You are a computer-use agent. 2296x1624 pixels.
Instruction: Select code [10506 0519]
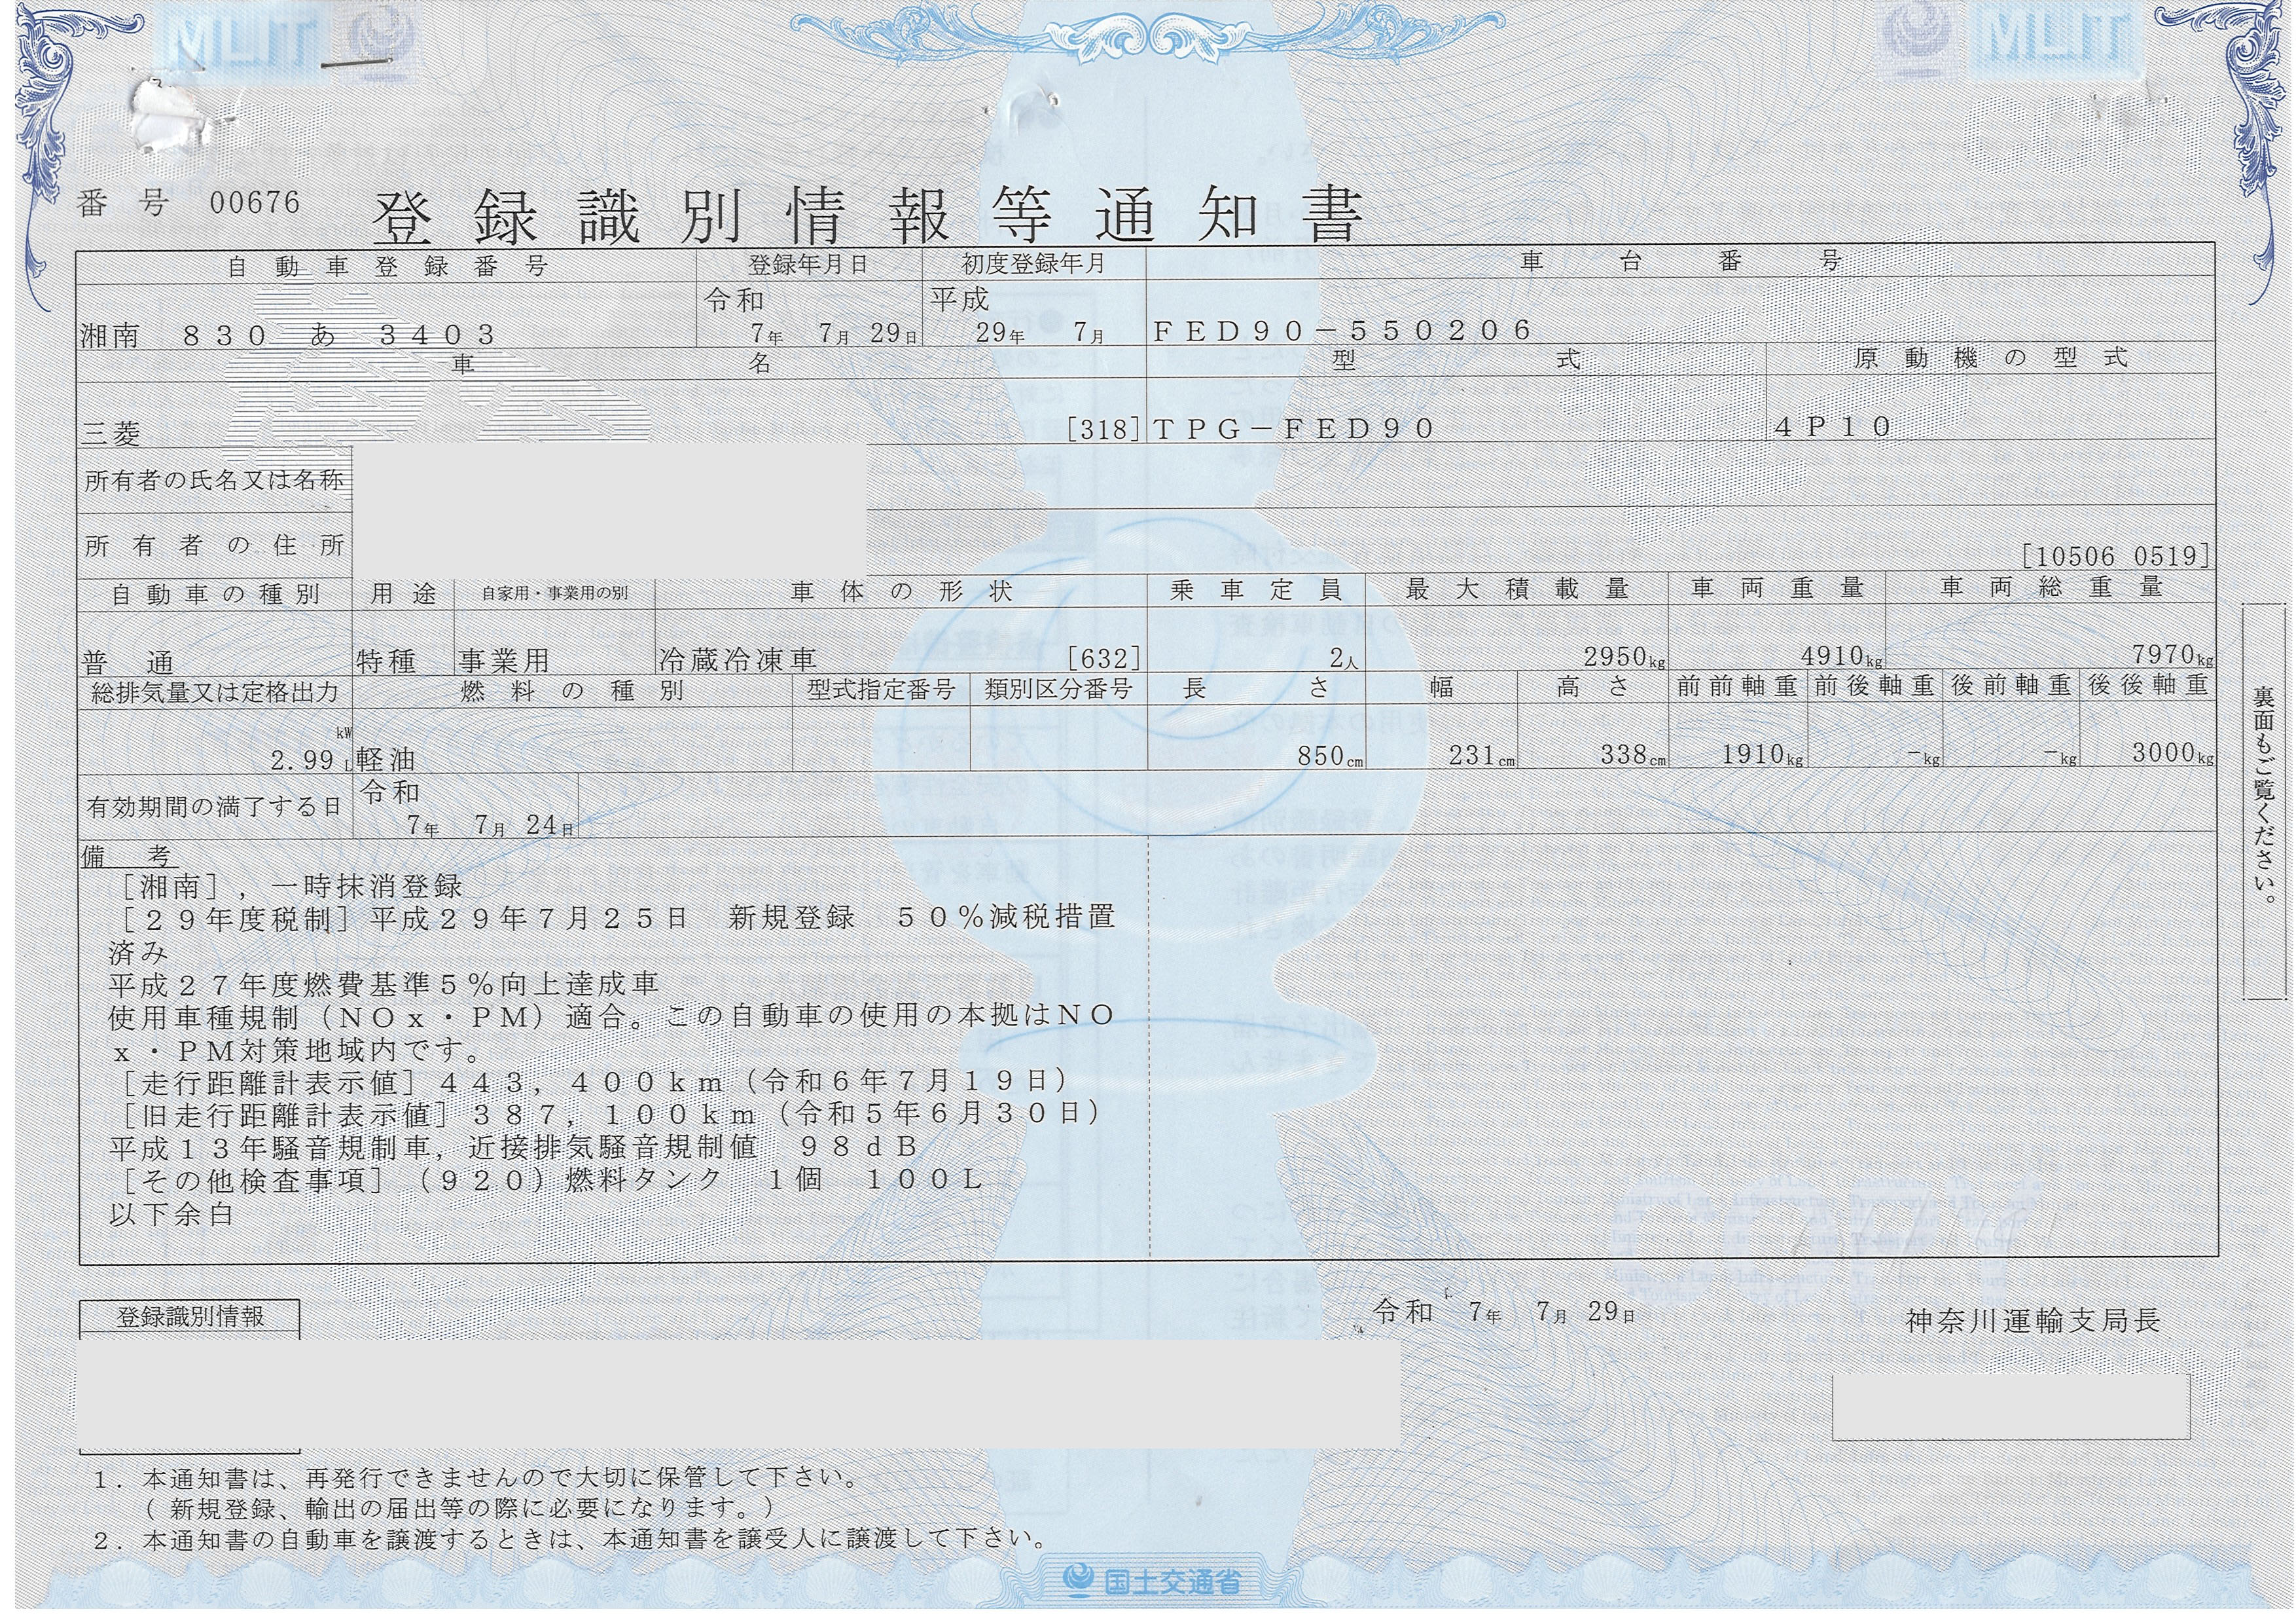click(2115, 555)
